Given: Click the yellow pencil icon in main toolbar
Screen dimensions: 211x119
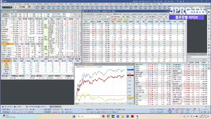Looking at the screenshot, I should 18,7.
